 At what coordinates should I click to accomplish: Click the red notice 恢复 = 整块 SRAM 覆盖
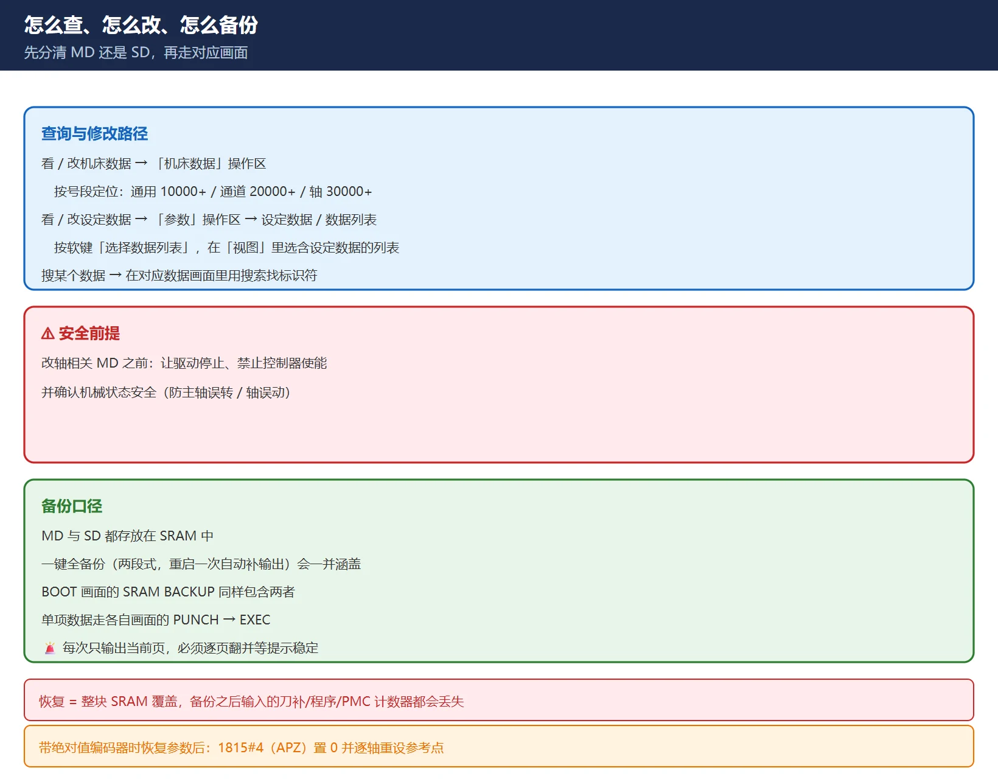(499, 700)
